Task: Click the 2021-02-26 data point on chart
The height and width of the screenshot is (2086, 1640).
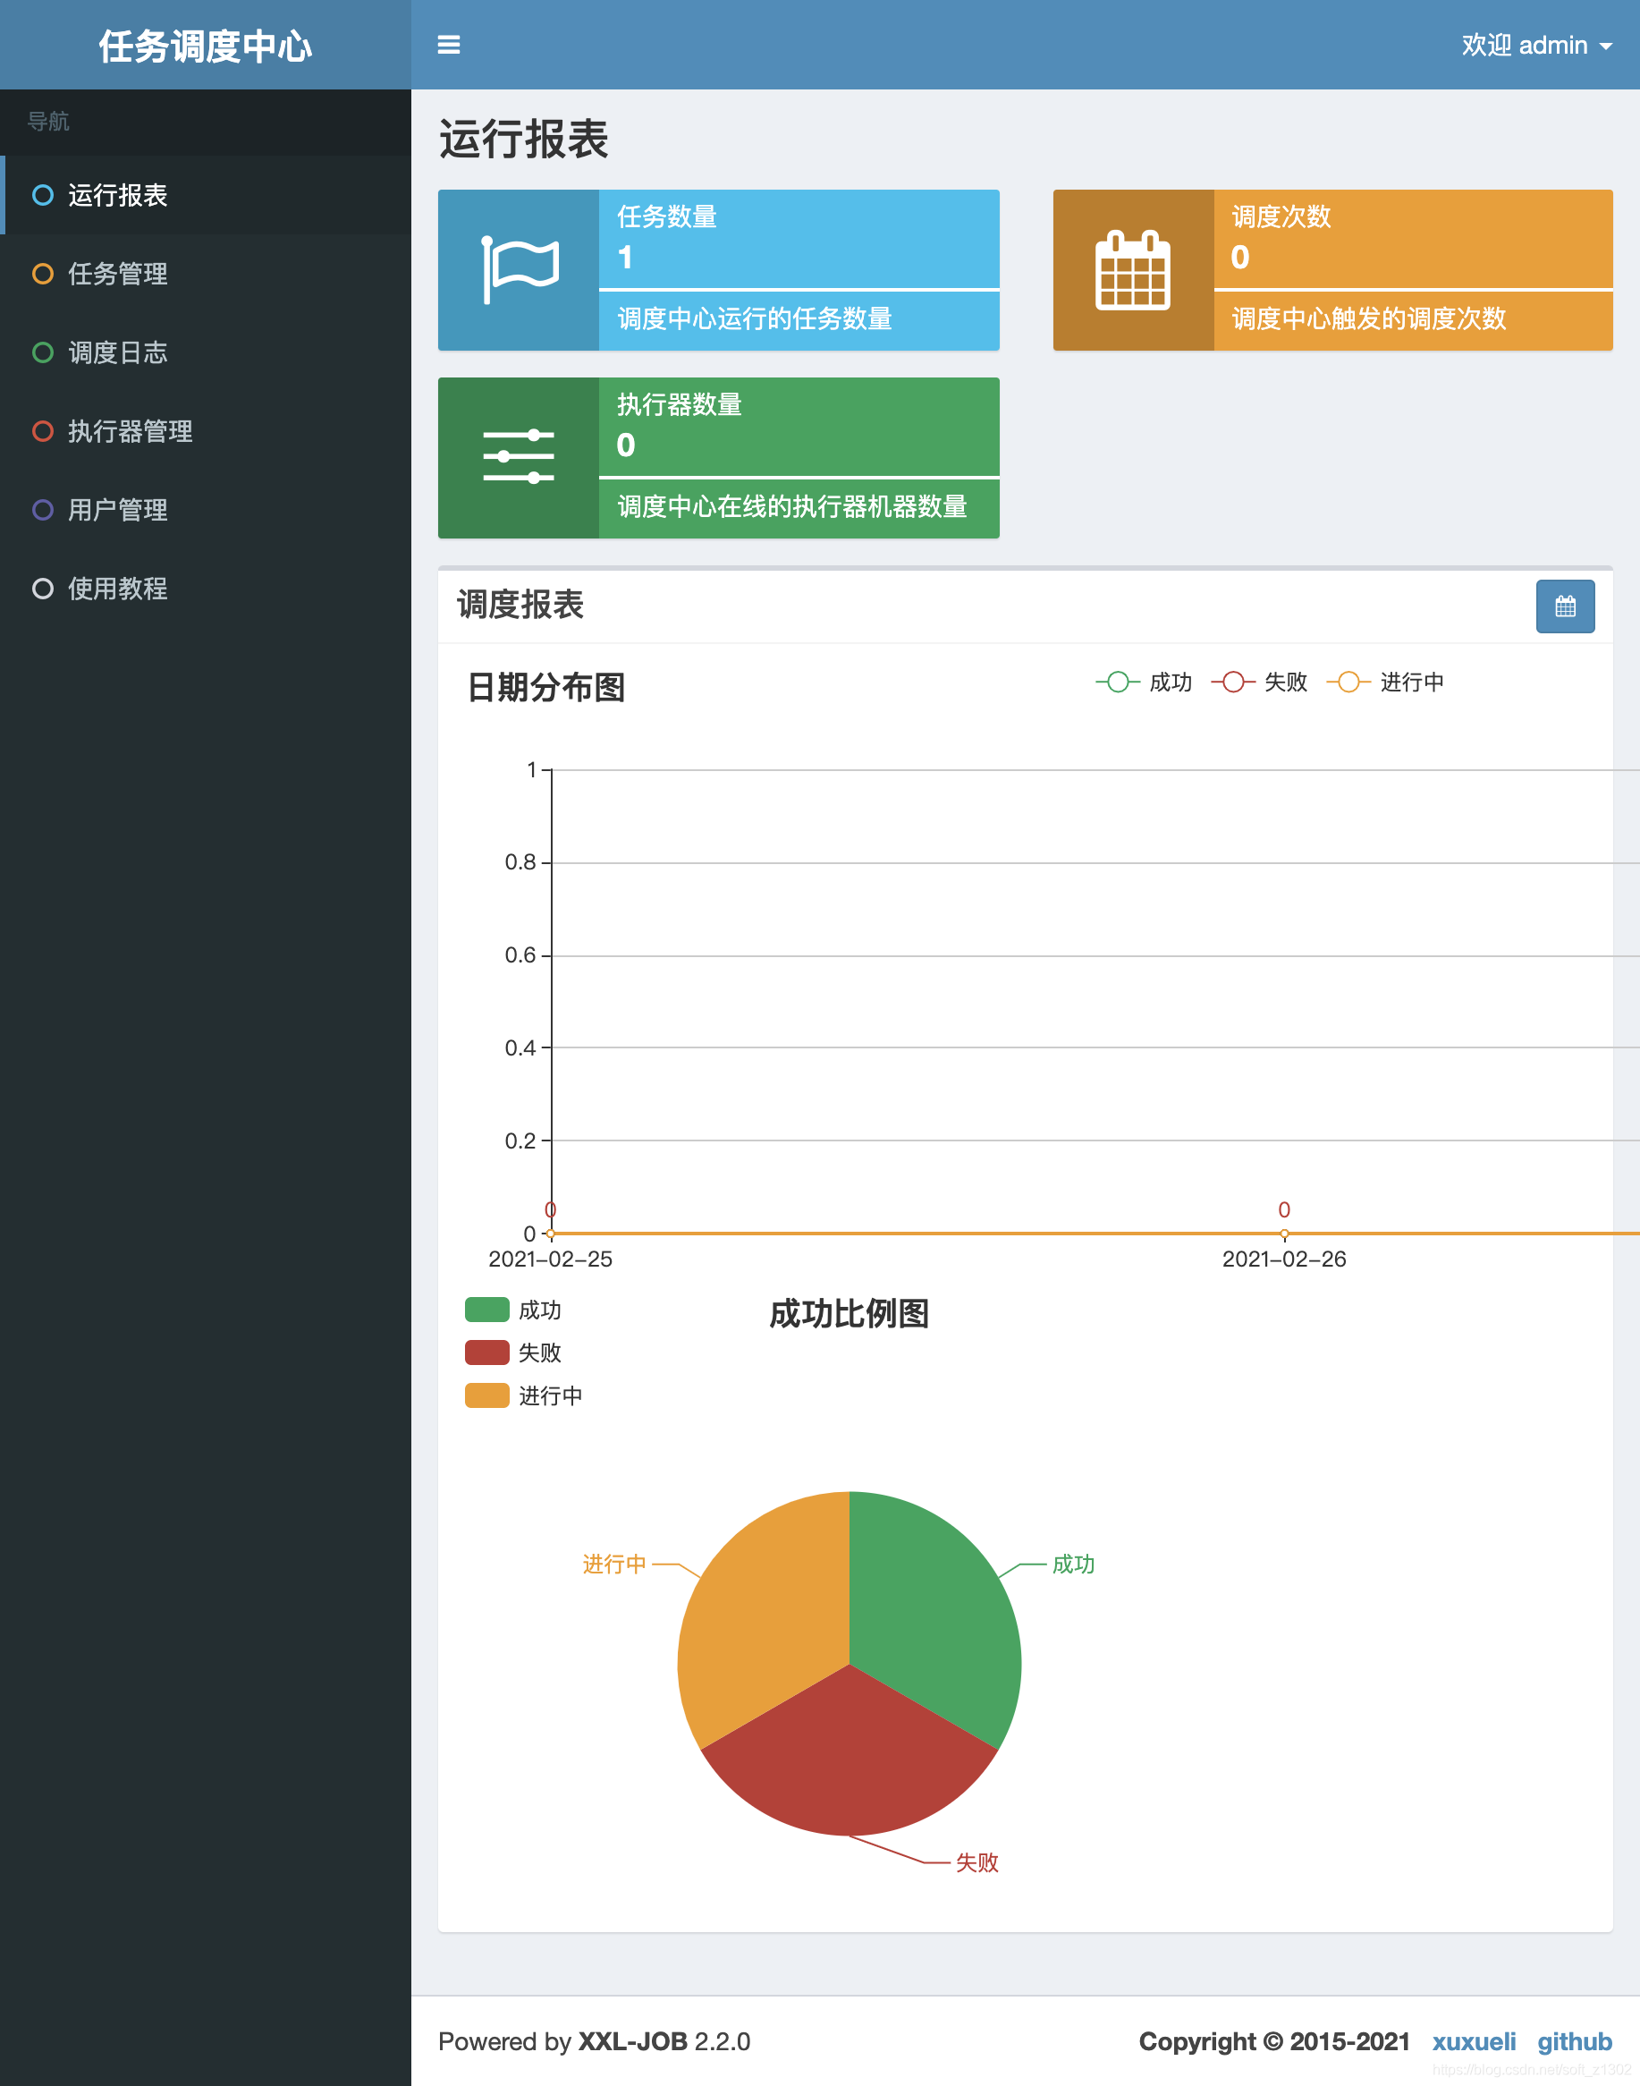Action: tap(1284, 1234)
